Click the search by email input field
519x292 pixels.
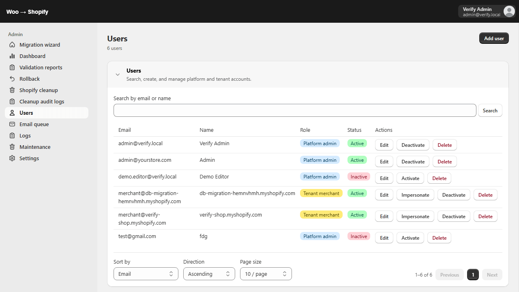295,110
